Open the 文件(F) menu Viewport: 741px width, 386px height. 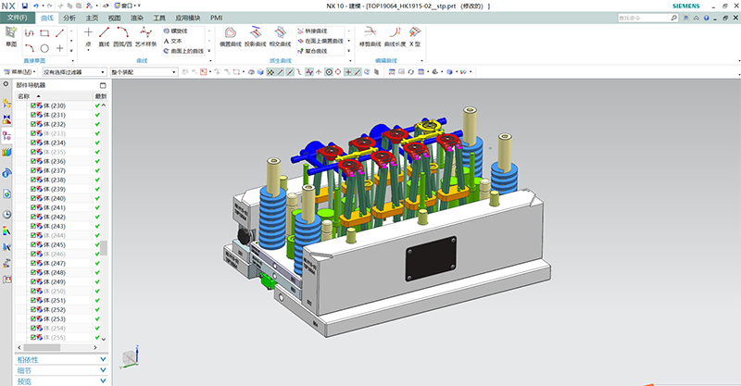pos(17,18)
